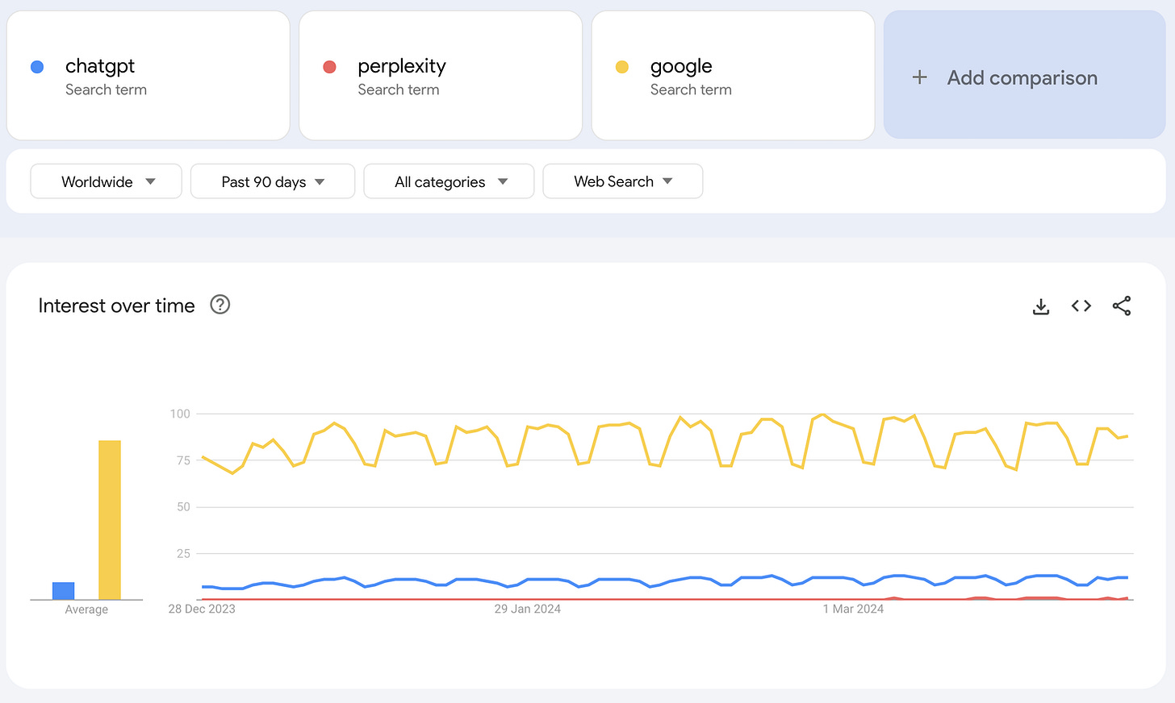The height and width of the screenshot is (703, 1175).
Task: Click the plus icon to add comparison
Action: pyautogui.click(x=919, y=77)
